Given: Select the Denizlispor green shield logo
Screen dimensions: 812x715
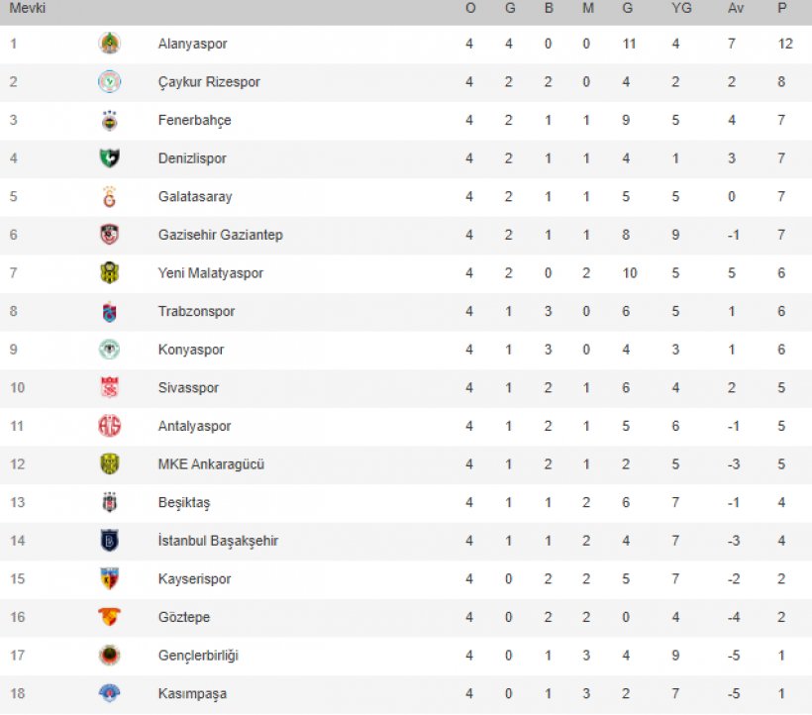Looking at the screenshot, I should [x=109, y=157].
